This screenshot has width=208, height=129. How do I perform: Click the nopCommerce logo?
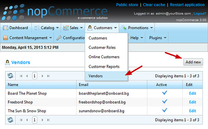pyautogui.click(x=55, y=12)
